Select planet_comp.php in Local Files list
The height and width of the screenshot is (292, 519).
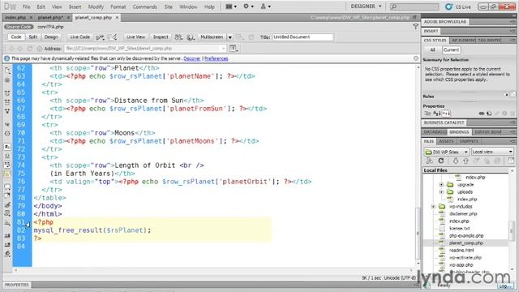(x=465, y=243)
